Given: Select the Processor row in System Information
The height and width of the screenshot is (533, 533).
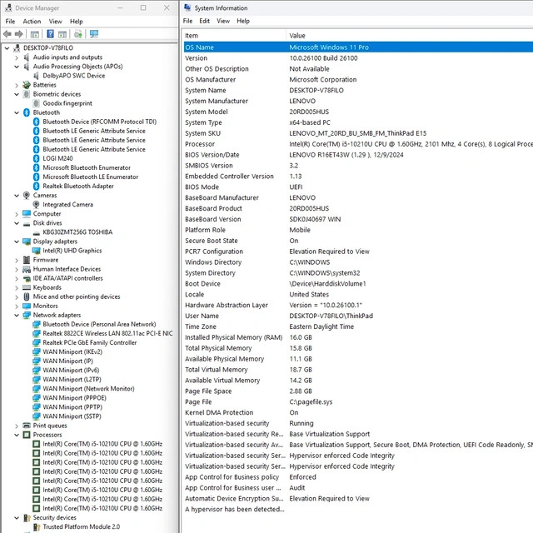Looking at the screenshot, I should tap(199, 144).
